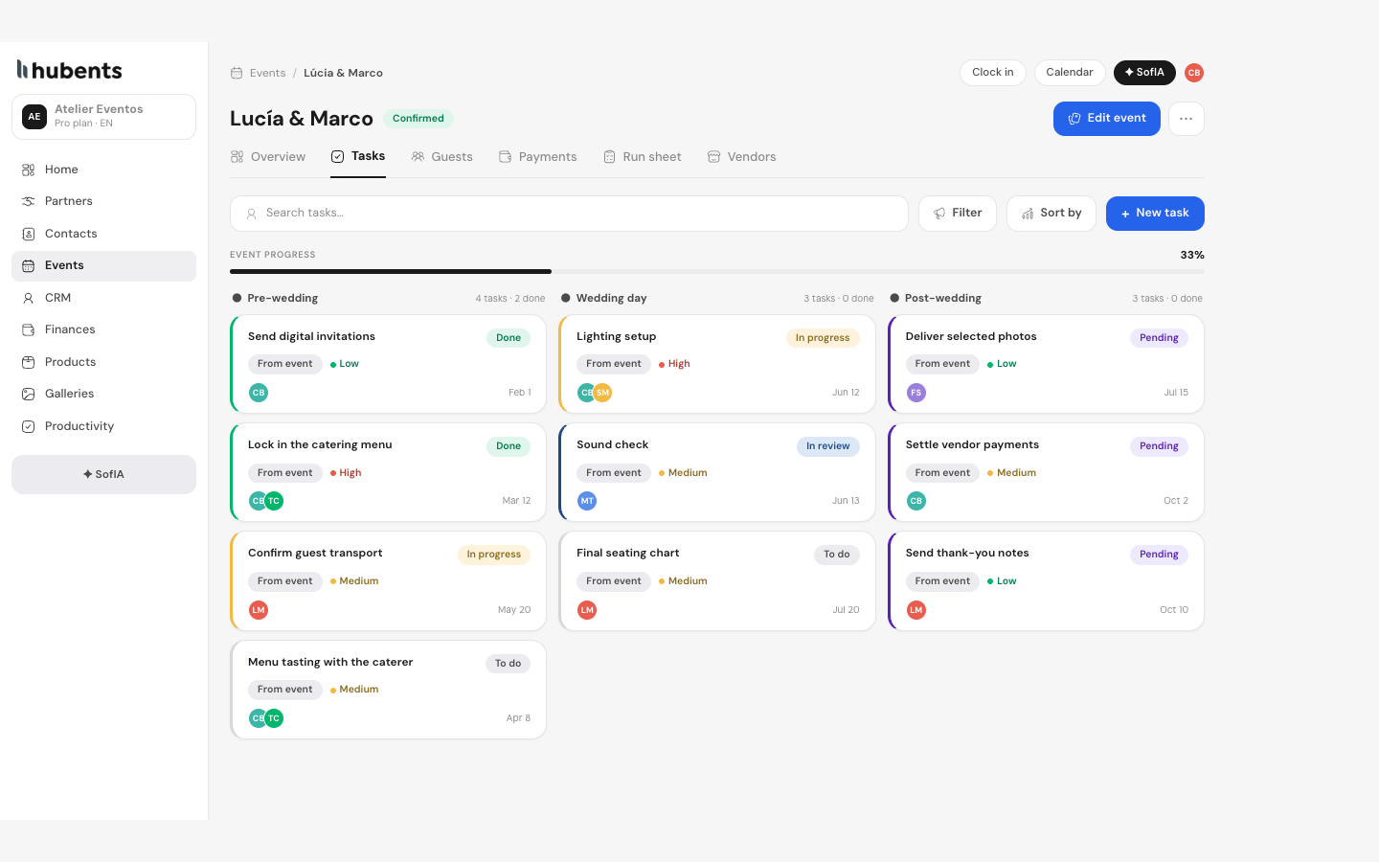Switch to the Vendors tab
Image resolution: width=1379 pixels, height=862 pixels.
[x=741, y=157]
